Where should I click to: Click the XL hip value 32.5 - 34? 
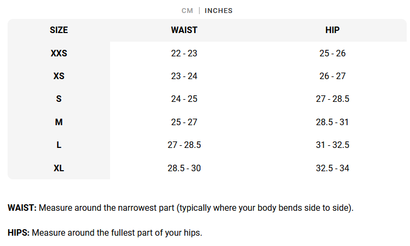pos(332,169)
